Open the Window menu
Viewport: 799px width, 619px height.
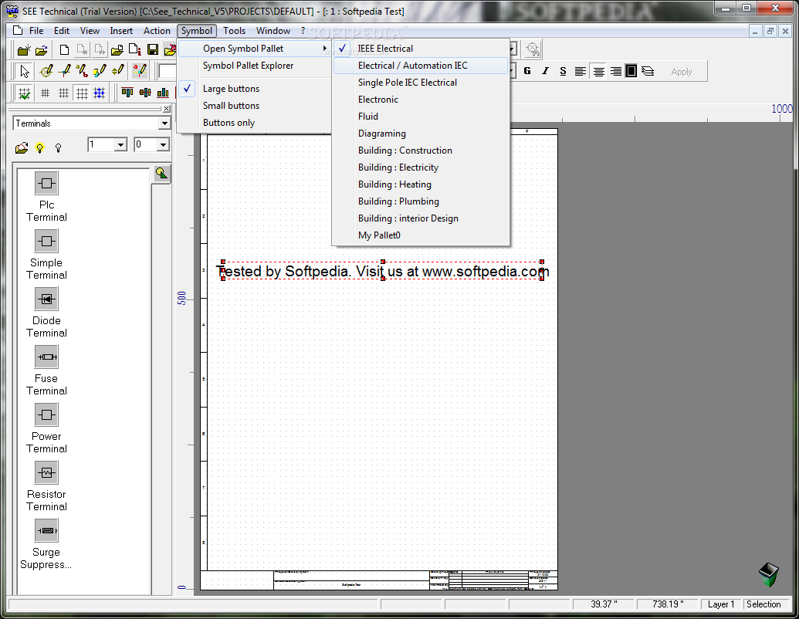[x=273, y=31]
